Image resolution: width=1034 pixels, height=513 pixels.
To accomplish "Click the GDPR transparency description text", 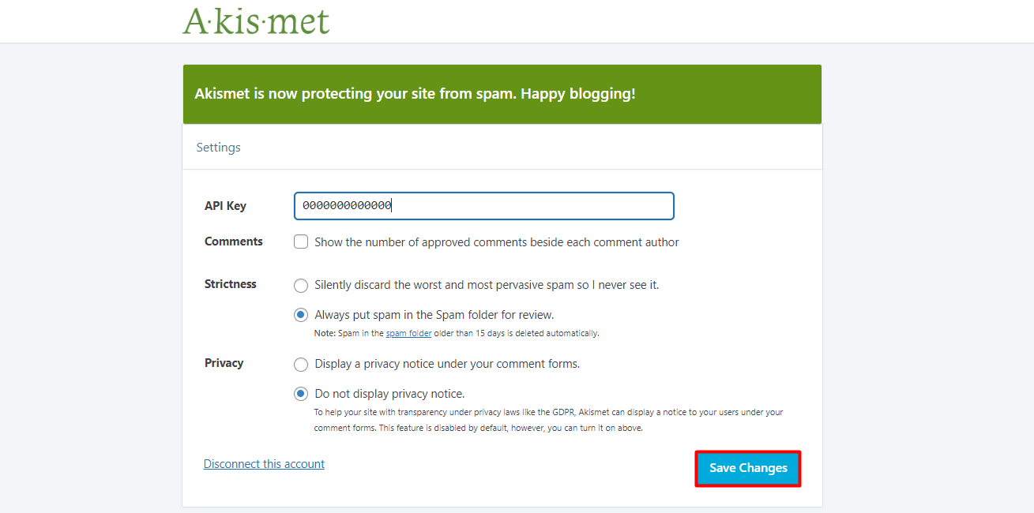I will (547, 420).
